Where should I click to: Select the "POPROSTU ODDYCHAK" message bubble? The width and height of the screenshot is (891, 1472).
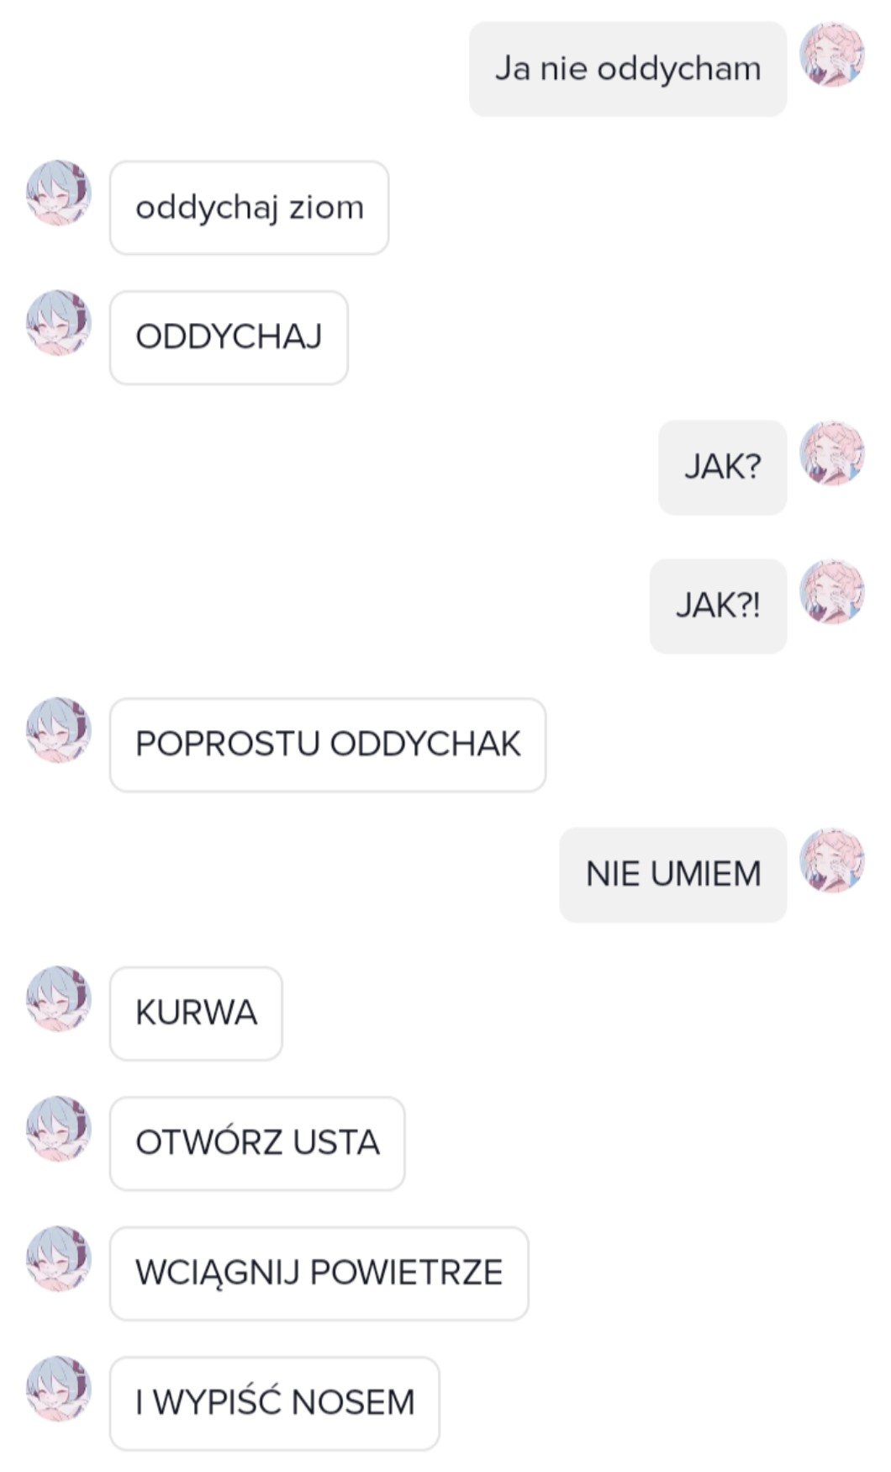(x=328, y=744)
